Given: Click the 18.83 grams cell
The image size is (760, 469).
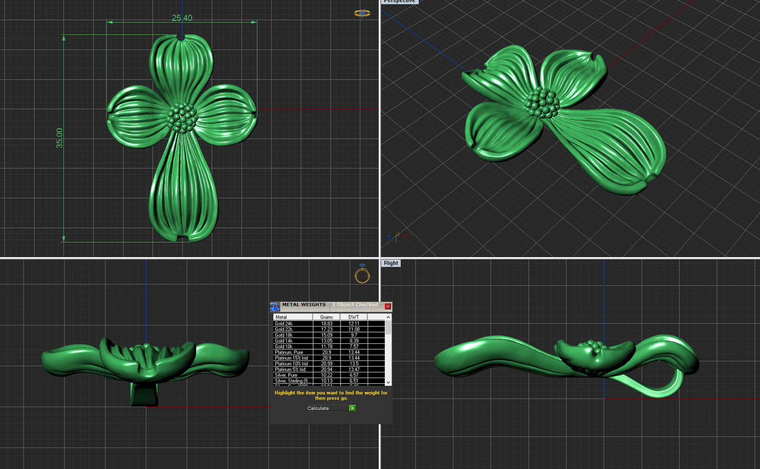Looking at the screenshot, I should tap(326, 323).
